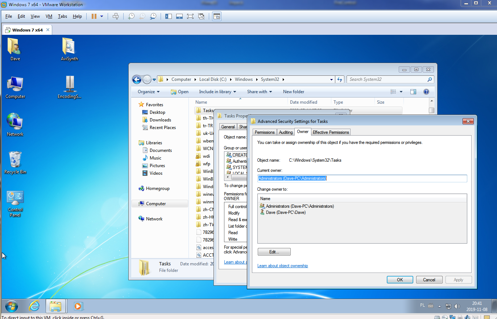Select Homegroup in the navigation pane
This screenshot has height=319, width=497.
pos(158,188)
